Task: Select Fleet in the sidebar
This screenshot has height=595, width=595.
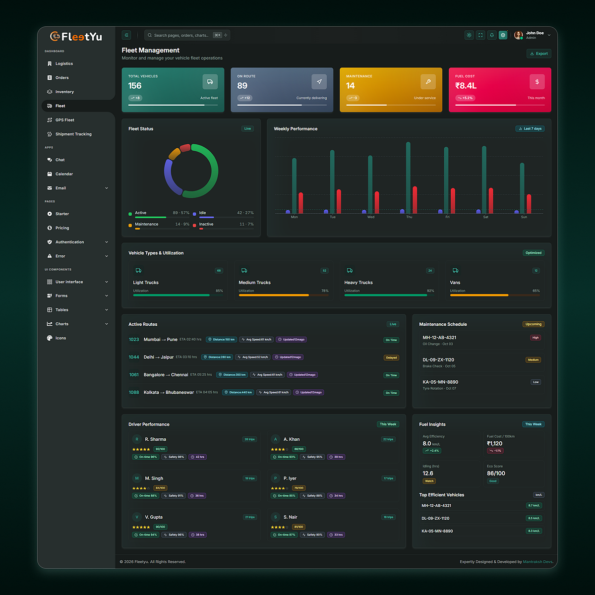Action: [x=60, y=106]
